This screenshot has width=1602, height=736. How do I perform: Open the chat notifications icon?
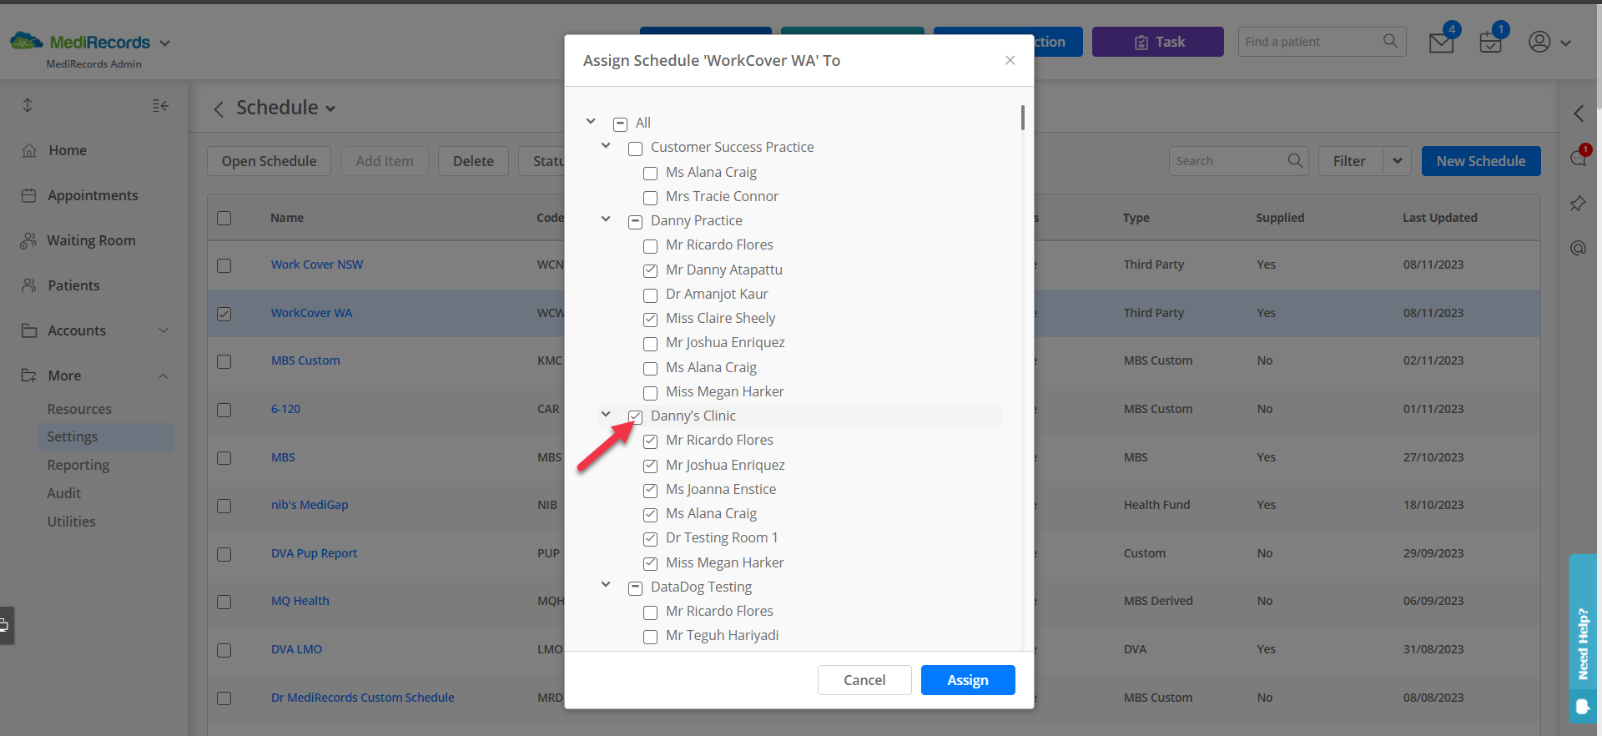tap(1579, 157)
